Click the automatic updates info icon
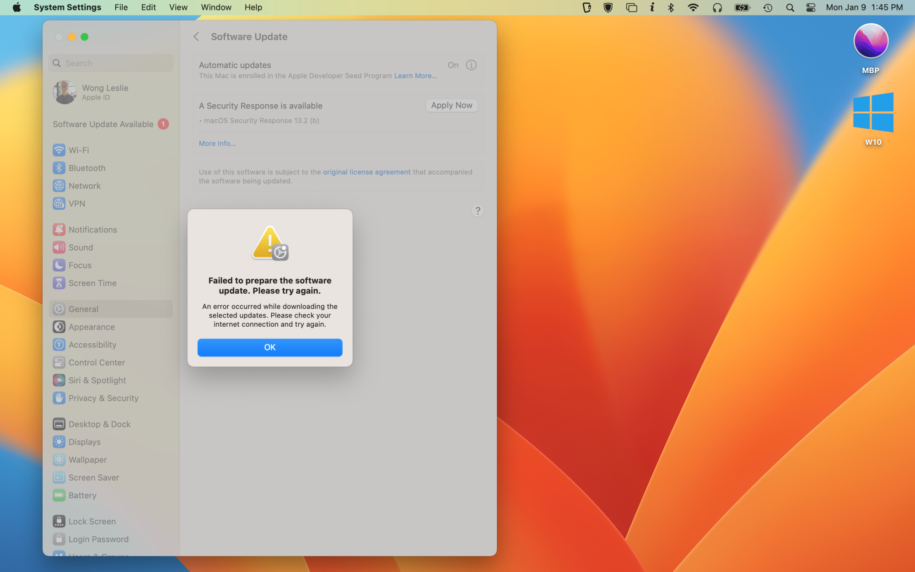This screenshot has height=572, width=915. (471, 65)
